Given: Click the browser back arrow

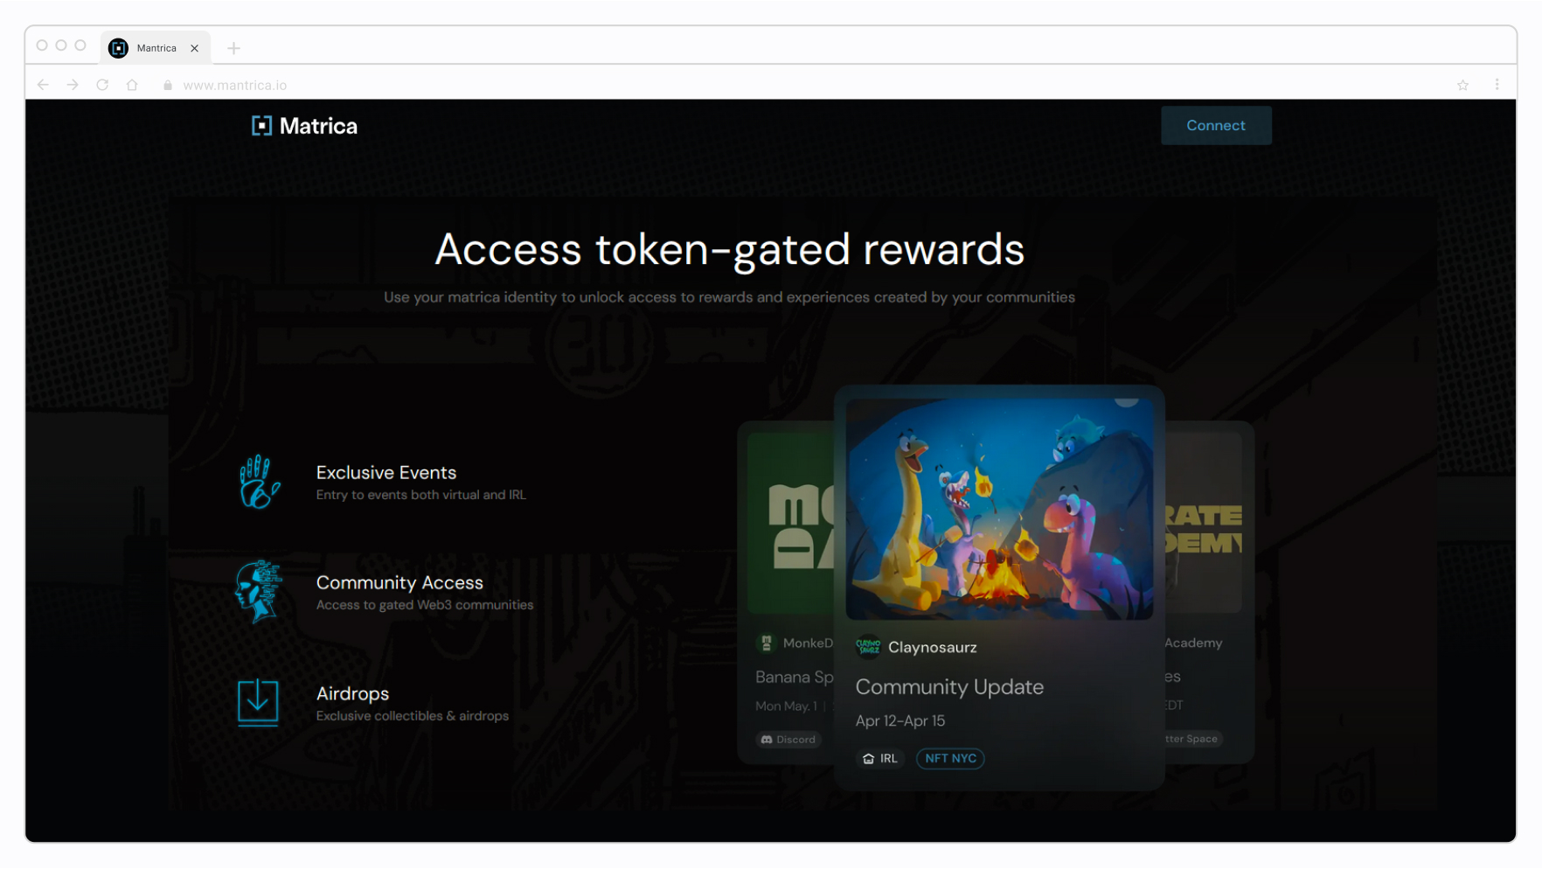Looking at the screenshot, I should click(x=43, y=85).
